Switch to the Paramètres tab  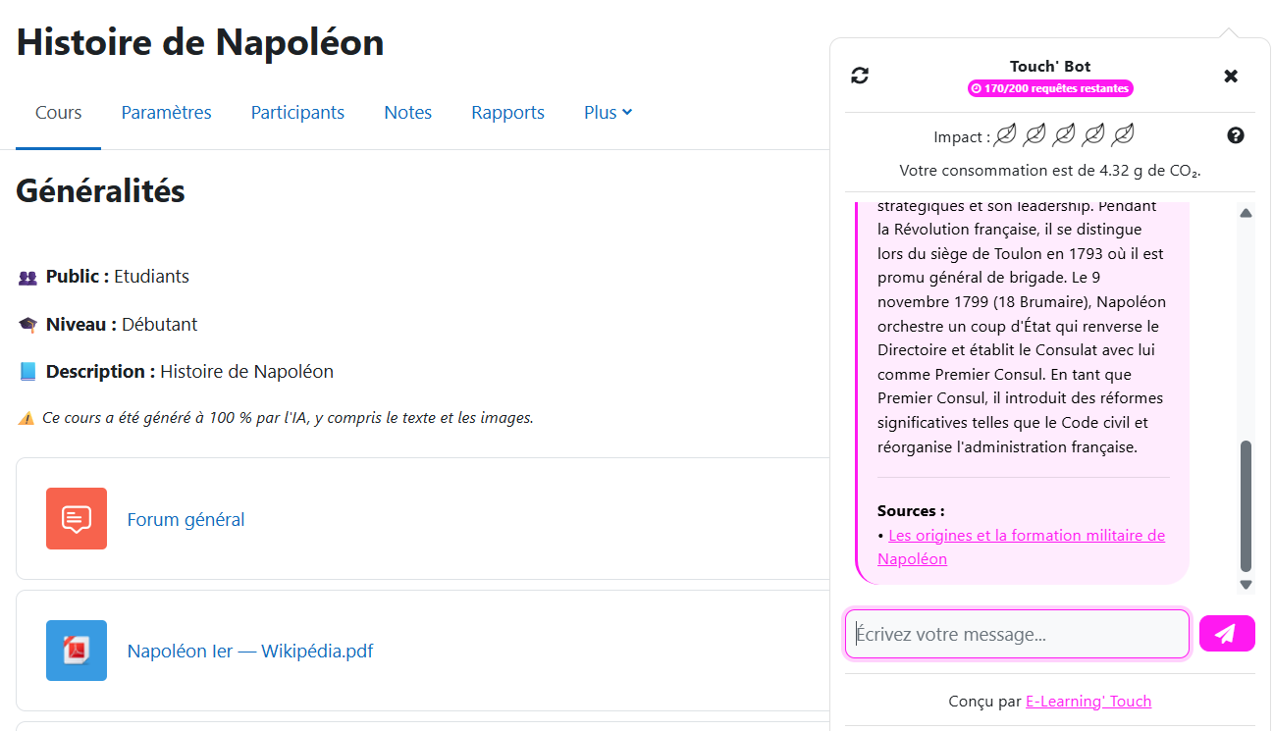[166, 113]
